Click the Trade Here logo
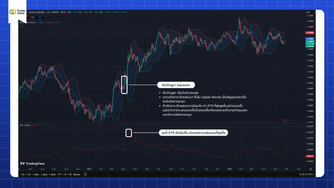This screenshot has width=334, height=188. pyautogui.click(x=17, y=12)
